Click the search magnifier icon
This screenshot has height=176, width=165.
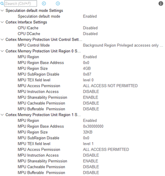pos(2,4)
